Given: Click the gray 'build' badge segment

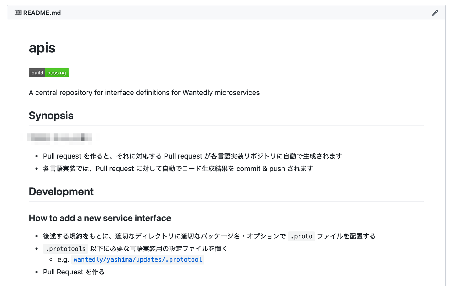Looking at the screenshot, I should 37,73.
